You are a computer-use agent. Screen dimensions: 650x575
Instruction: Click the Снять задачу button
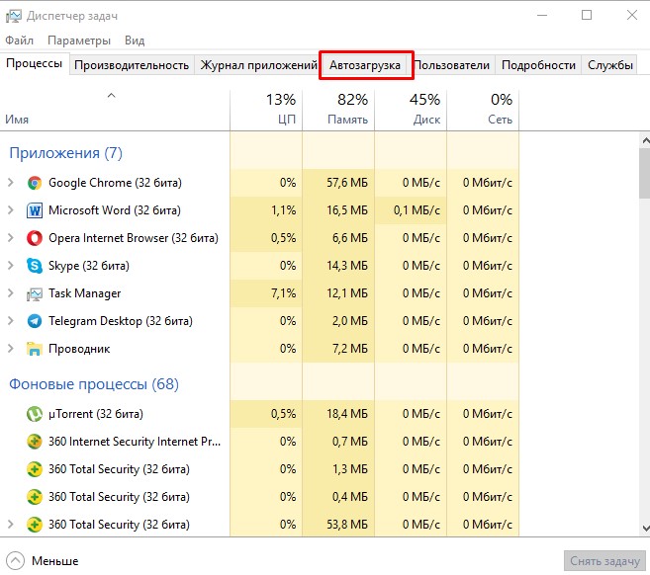tap(604, 561)
